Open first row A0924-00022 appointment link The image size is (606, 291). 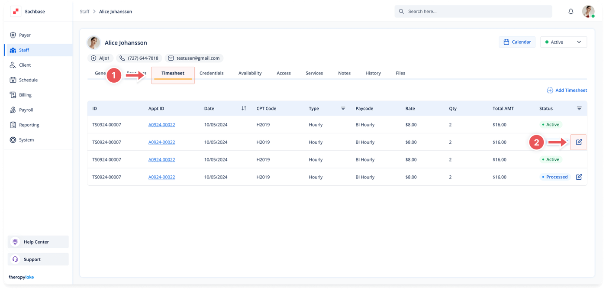click(161, 125)
